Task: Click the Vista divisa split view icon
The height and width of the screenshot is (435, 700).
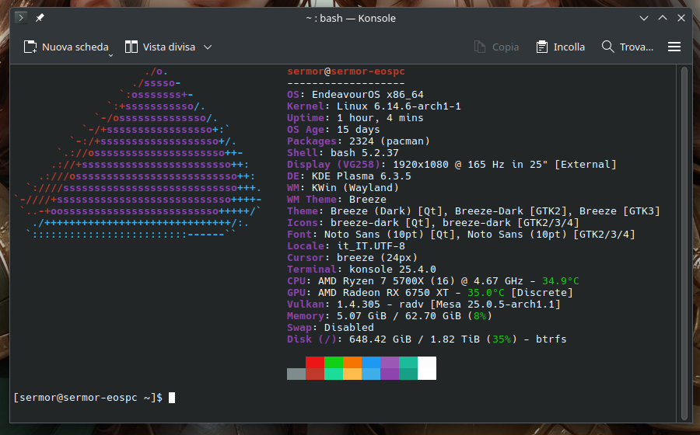Action: point(131,47)
